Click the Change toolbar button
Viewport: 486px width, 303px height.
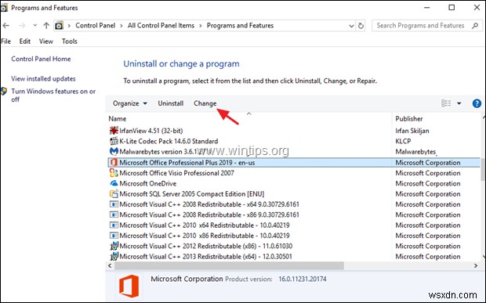pos(205,103)
